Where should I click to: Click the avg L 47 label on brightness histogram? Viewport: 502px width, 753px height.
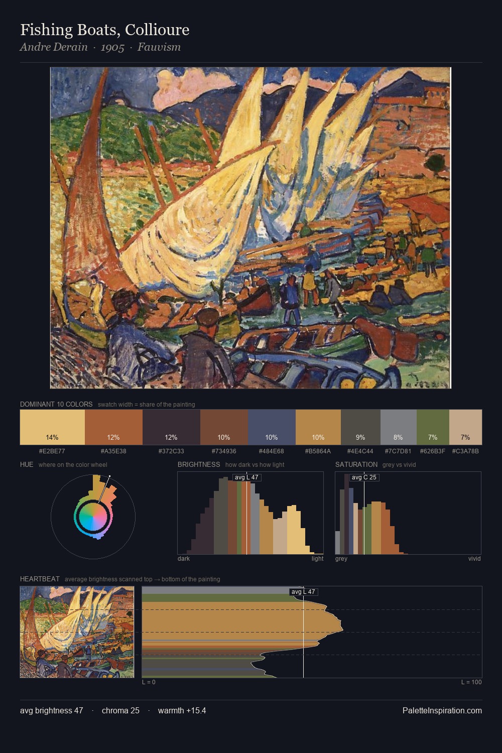tap(246, 477)
